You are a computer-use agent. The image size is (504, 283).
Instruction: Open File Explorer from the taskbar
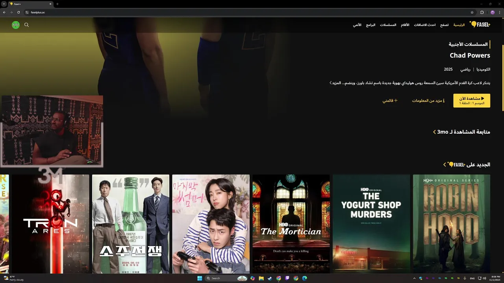(261, 278)
